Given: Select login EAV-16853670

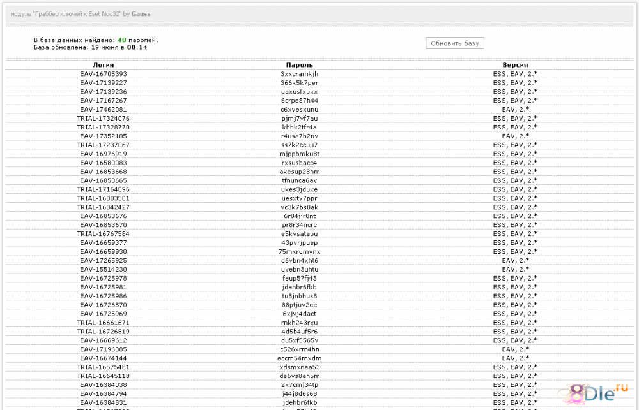Looking at the screenshot, I should pos(104,225).
